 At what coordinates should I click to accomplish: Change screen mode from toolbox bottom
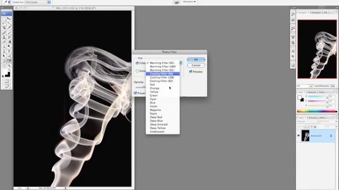tap(6, 86)
